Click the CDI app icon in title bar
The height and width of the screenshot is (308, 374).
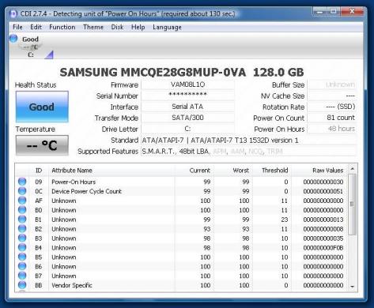13,13
